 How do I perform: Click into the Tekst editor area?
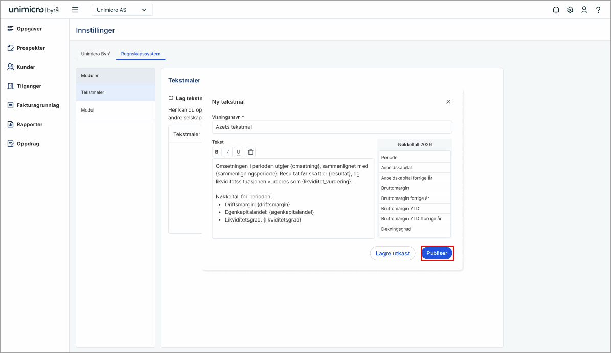click(293, 198)
